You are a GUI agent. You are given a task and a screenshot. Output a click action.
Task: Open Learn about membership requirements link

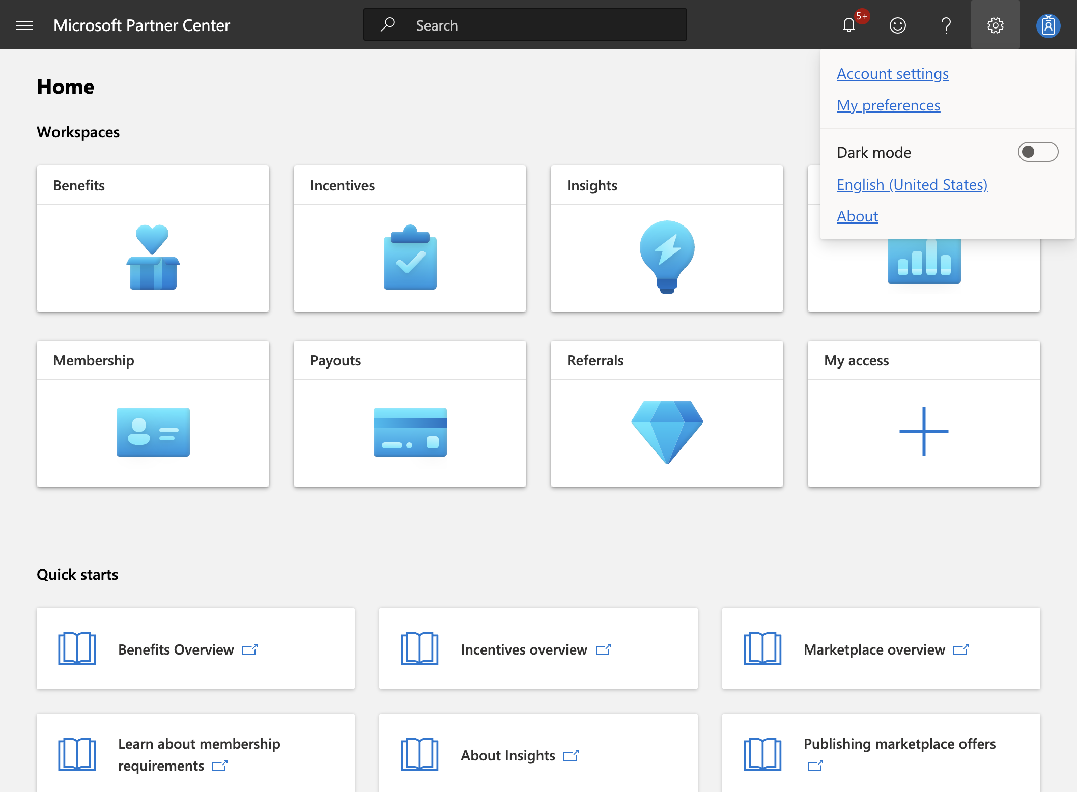(199, 754)
